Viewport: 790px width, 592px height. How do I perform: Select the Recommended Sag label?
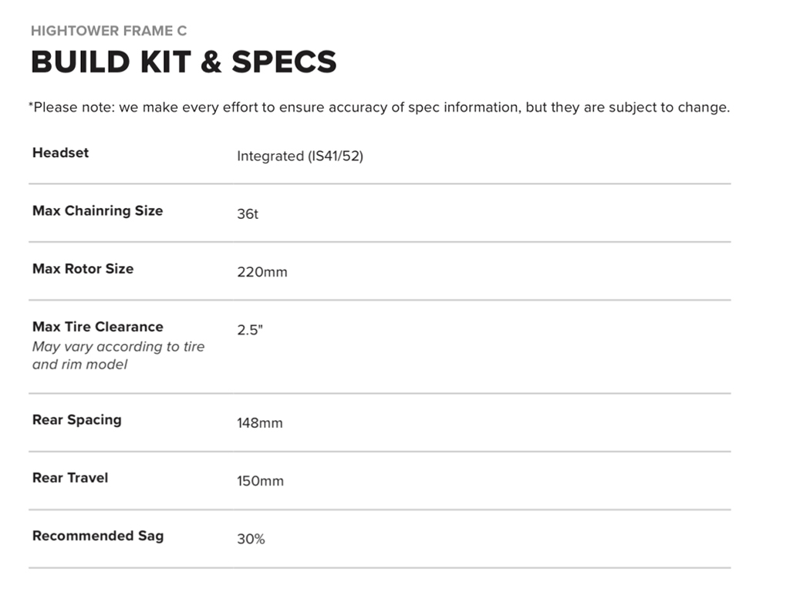[97, 536]
